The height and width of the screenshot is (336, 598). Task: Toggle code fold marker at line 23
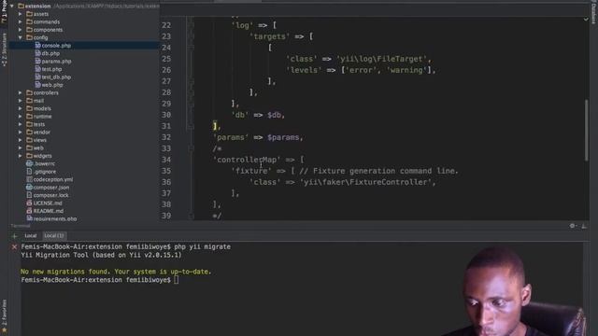(191, 36)
